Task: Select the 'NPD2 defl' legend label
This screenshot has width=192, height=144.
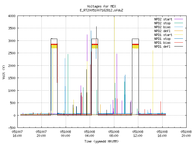Action: [x=162, y=31]
